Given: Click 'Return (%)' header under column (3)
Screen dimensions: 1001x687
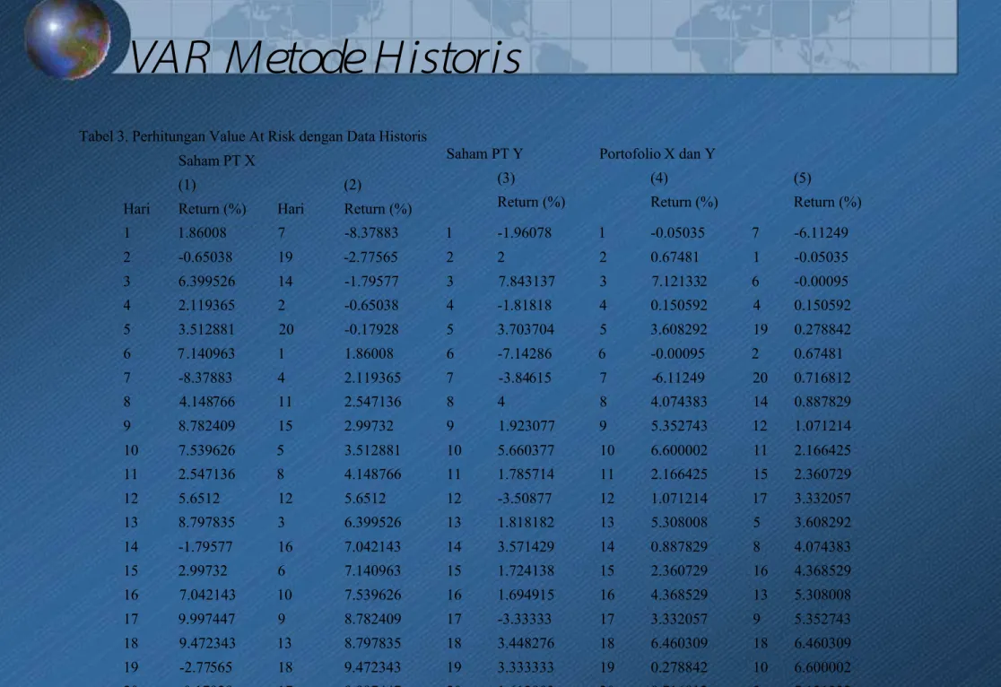Looking at the screenshot, I should click(x=531, y=202).
